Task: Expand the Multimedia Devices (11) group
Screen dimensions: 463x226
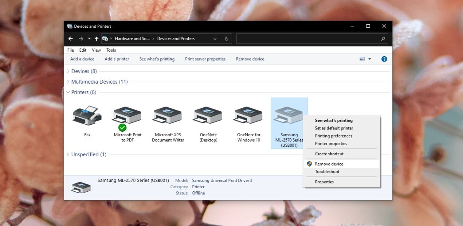Action: pos(68,82)
